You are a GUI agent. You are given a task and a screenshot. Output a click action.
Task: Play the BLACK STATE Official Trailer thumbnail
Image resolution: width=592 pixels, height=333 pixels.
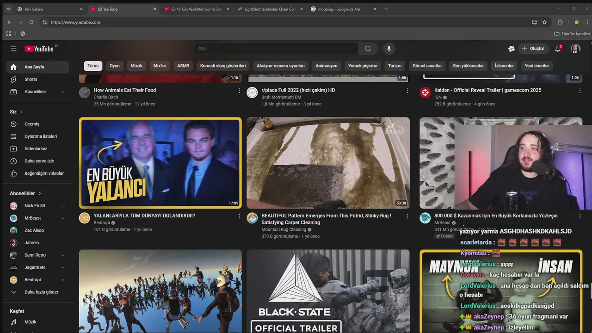[x=328, y=291]
